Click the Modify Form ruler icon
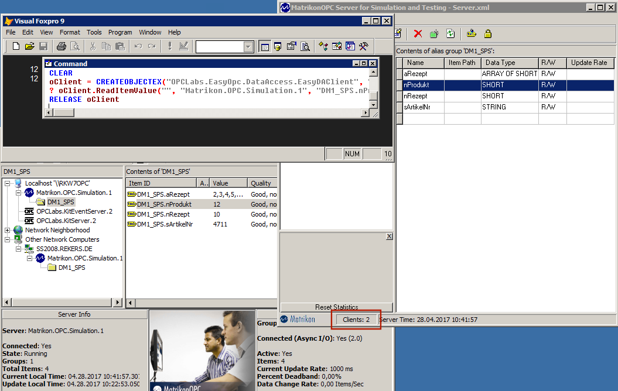This screenshot has height=391, width=618. (183, 46)
